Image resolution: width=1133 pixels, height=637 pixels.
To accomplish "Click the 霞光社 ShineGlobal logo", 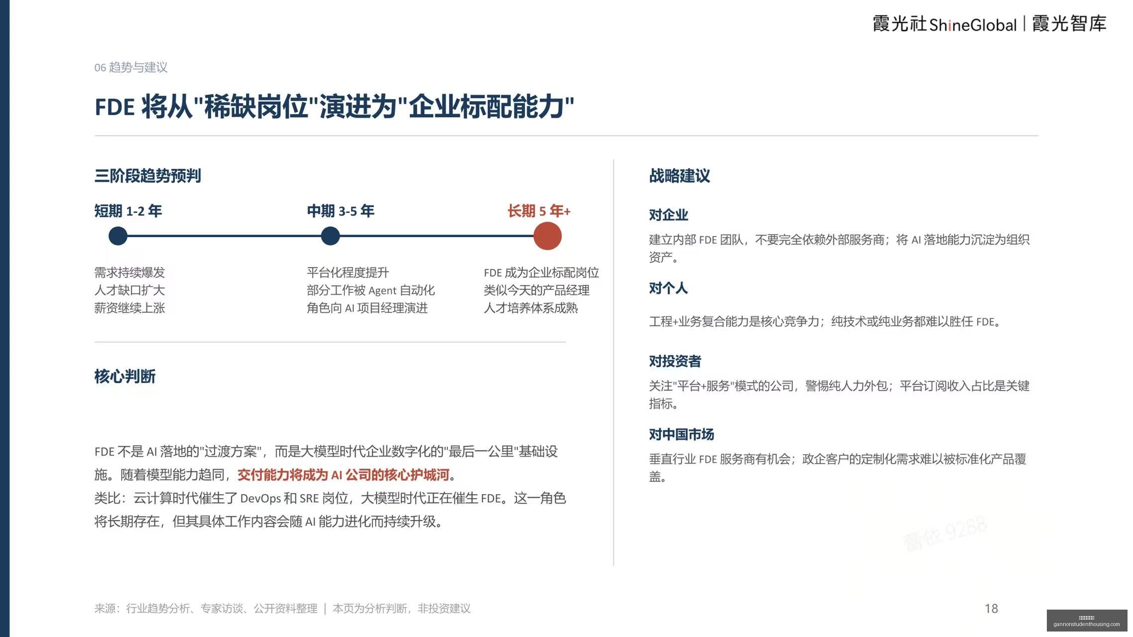I will 944,24.
